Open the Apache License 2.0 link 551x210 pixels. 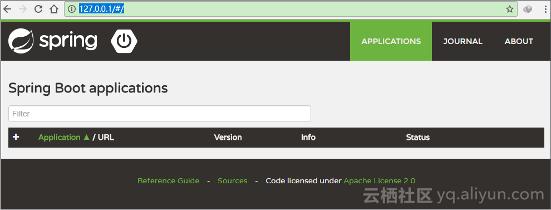[380, 181]
